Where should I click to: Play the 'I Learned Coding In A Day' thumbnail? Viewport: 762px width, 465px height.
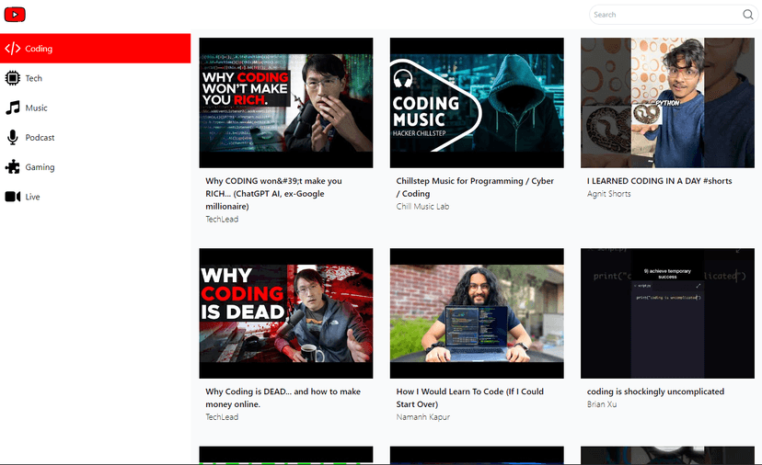click(x=667, y=103)
